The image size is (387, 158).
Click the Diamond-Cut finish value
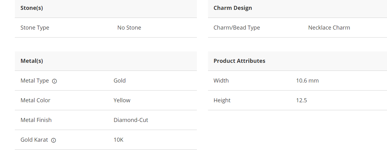[131, 120]
